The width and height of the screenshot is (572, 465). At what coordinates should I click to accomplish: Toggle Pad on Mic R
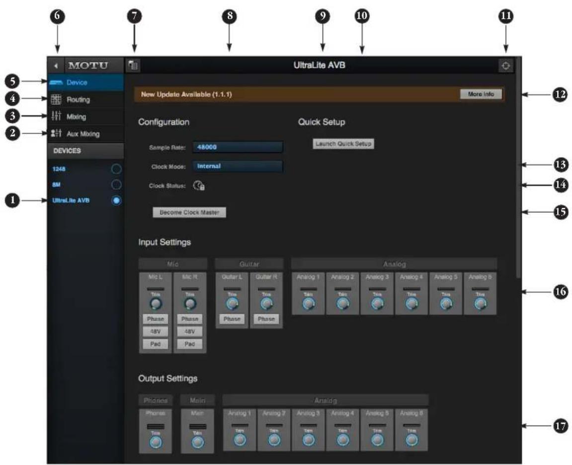pos(190,343)
